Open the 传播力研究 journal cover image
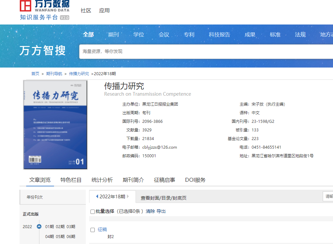333x244 pixels. point(55,124)
